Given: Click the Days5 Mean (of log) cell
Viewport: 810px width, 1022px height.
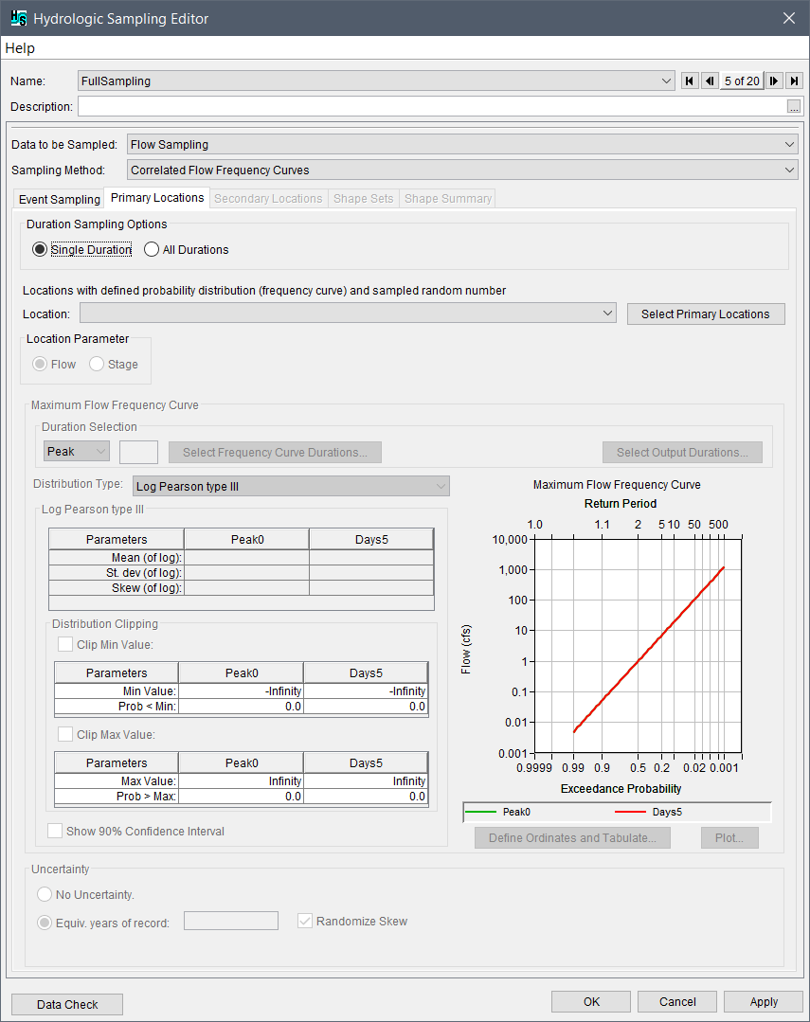Looking at the screenshot, I should (x=371, y=557).
